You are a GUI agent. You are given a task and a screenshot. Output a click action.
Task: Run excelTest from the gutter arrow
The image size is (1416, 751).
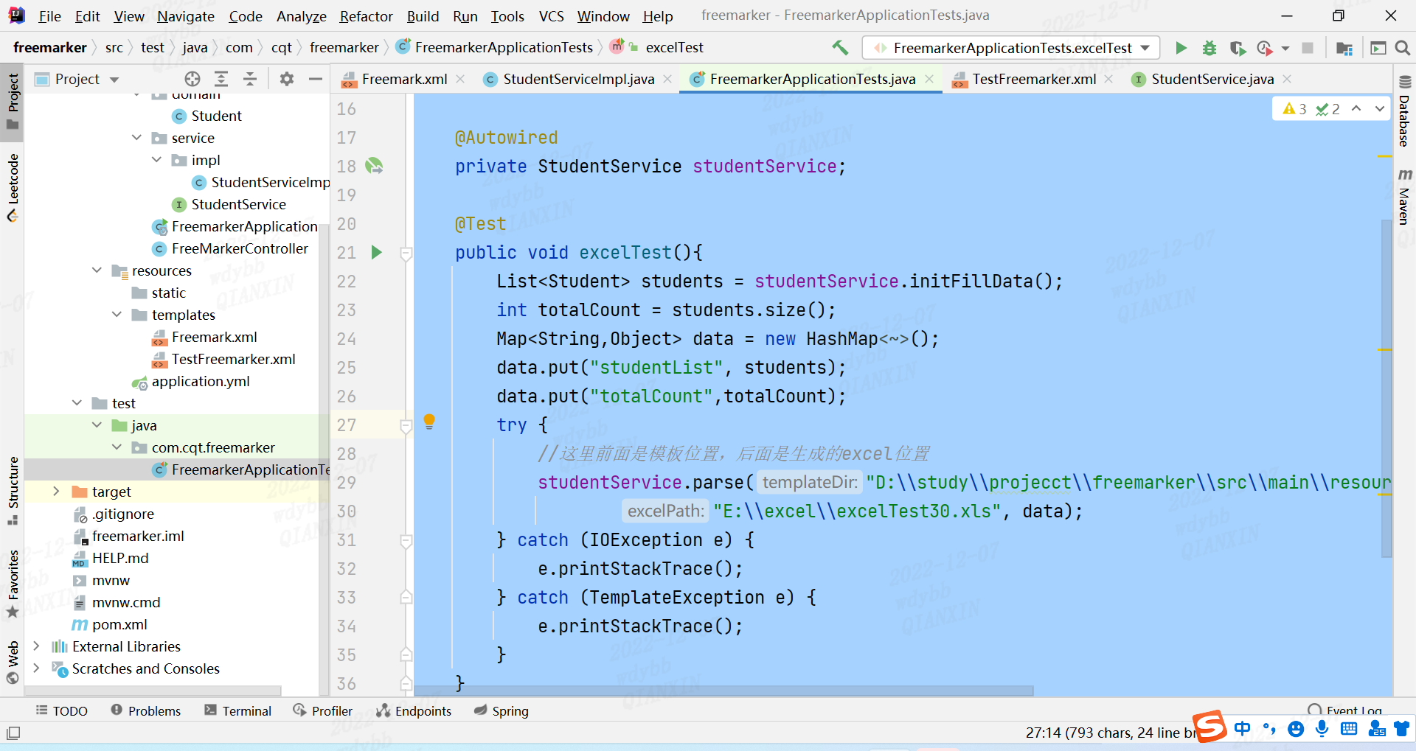click(x=376, y=253)
